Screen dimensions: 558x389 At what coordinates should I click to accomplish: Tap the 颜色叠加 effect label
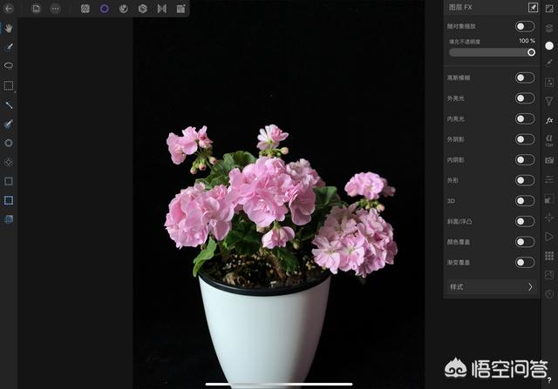[x=458, y=242]
